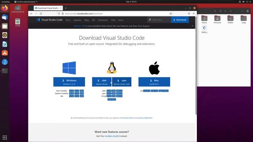This screenshot has width=253, height=142.
Task: Click Linux .deb ARM 64 button
Action: (119, 91)
